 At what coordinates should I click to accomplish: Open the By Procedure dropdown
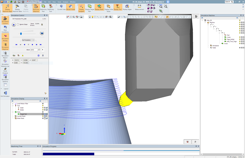point(28,40)
